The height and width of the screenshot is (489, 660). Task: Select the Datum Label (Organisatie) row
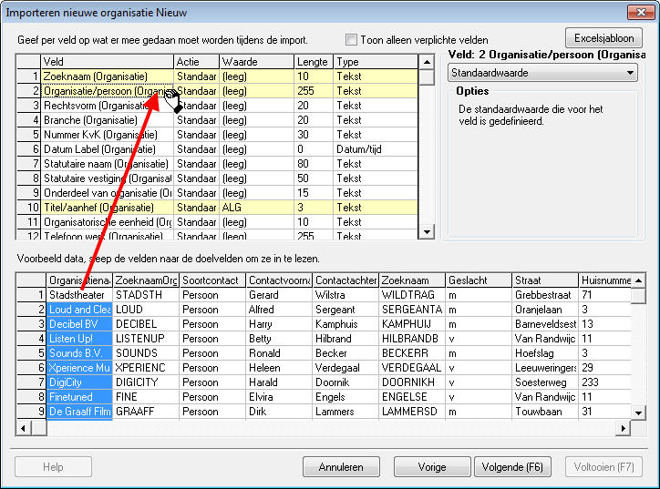[x=217, y=149]
